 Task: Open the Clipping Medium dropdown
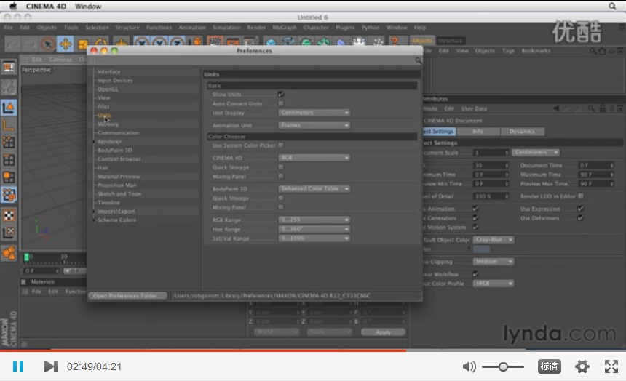(494, 262)
